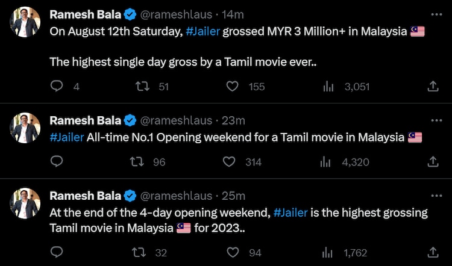Viewport: 452px width, 266px height.
Task: Open more options on the 25m tweet
Action: point(436,196)
